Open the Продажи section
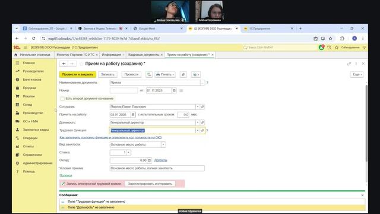Viewport: 380px width, 214px height. [x=29, y=88]
